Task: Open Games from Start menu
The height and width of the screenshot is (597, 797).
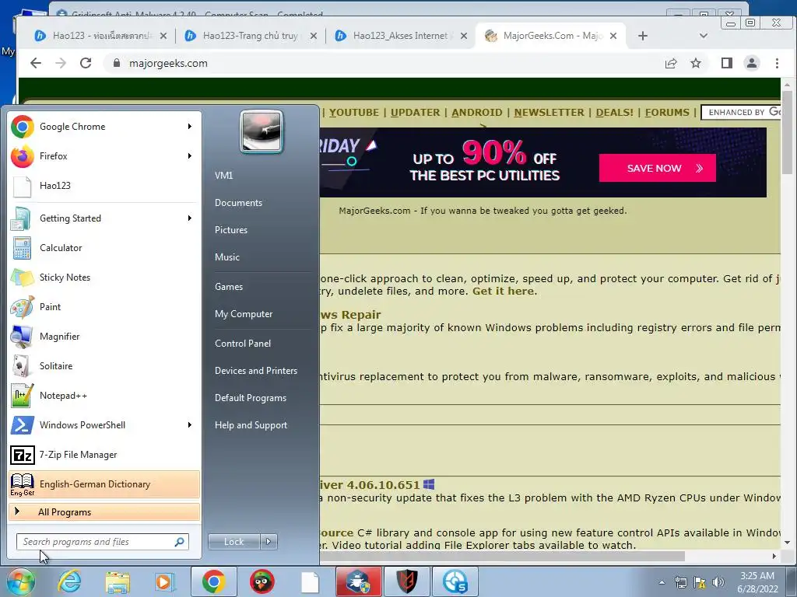Action: [229, 287]
